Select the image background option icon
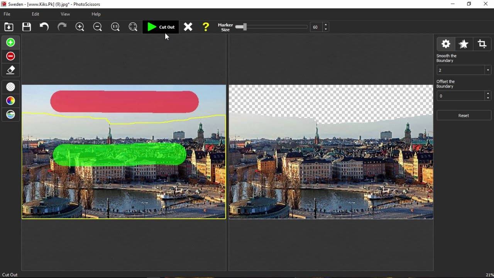This screenshot has height=278, width=494. tap(10, 115)
